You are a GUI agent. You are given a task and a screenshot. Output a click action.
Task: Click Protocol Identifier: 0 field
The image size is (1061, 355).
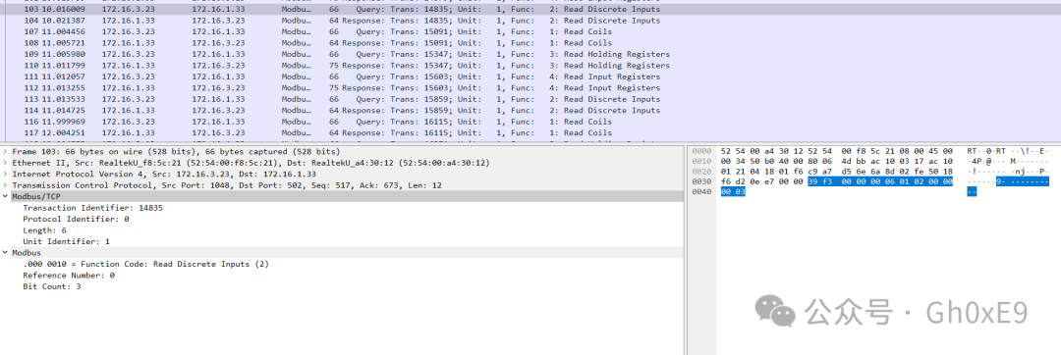(76, 219)
